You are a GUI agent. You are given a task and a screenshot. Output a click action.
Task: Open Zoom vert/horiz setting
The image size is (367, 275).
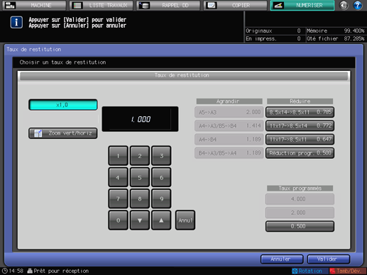click(x=63, y=133)
